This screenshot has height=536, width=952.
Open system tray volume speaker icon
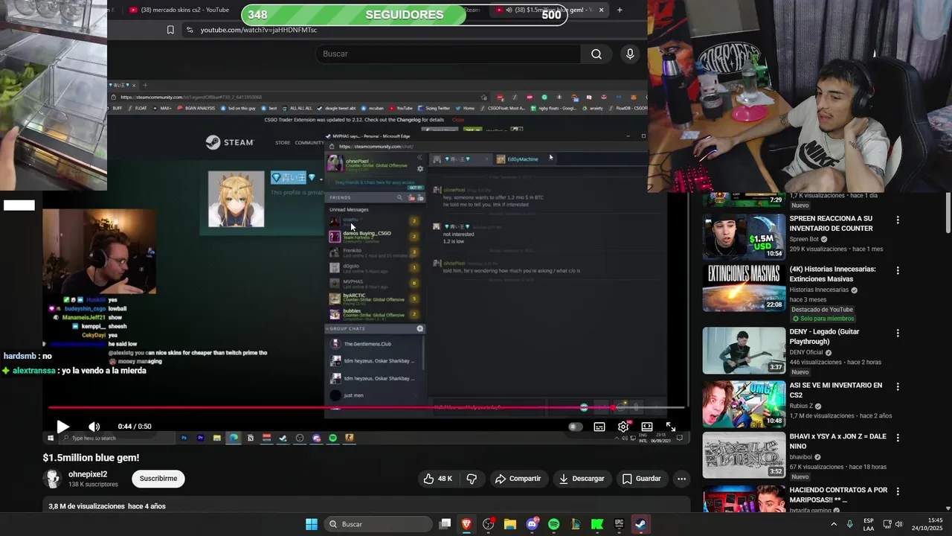click(898, 524)
